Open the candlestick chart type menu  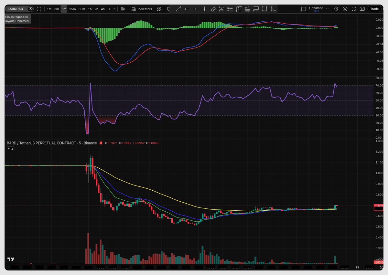tap(123, 9)
